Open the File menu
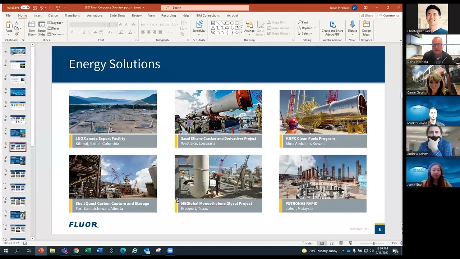460x259 pixels. click(x=8, y=15)
